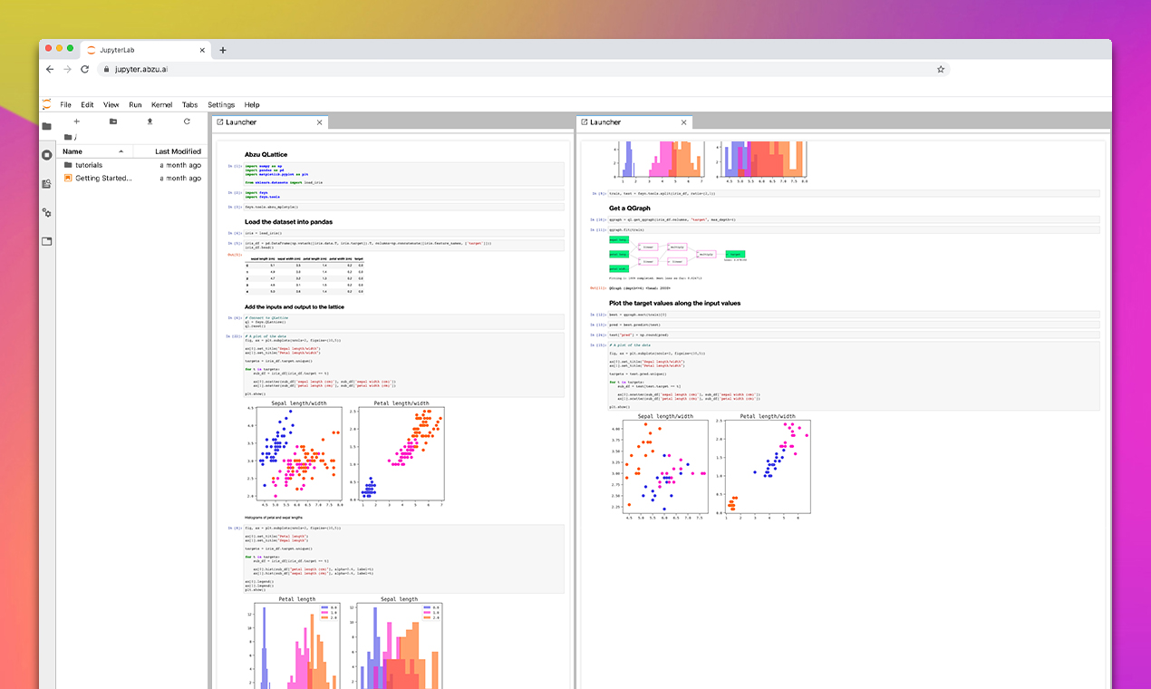Create a new folder in file browser
This screenshot has height=689, width=1151.
coord(113,121)
